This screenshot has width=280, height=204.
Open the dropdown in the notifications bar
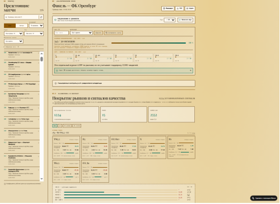[170, 20]
